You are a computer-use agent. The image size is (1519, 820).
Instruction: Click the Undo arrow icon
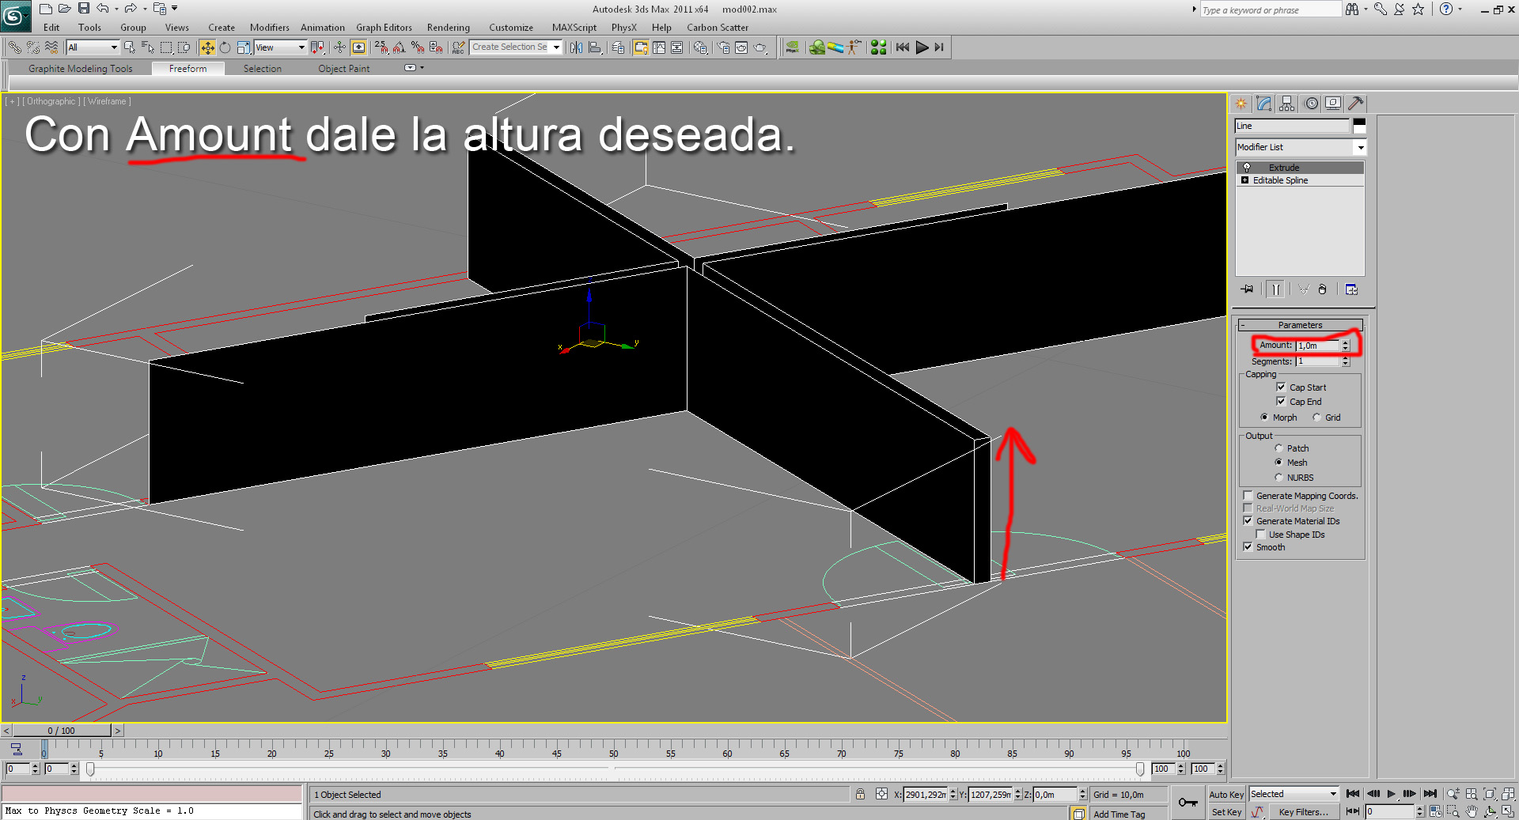coord(102,9)
